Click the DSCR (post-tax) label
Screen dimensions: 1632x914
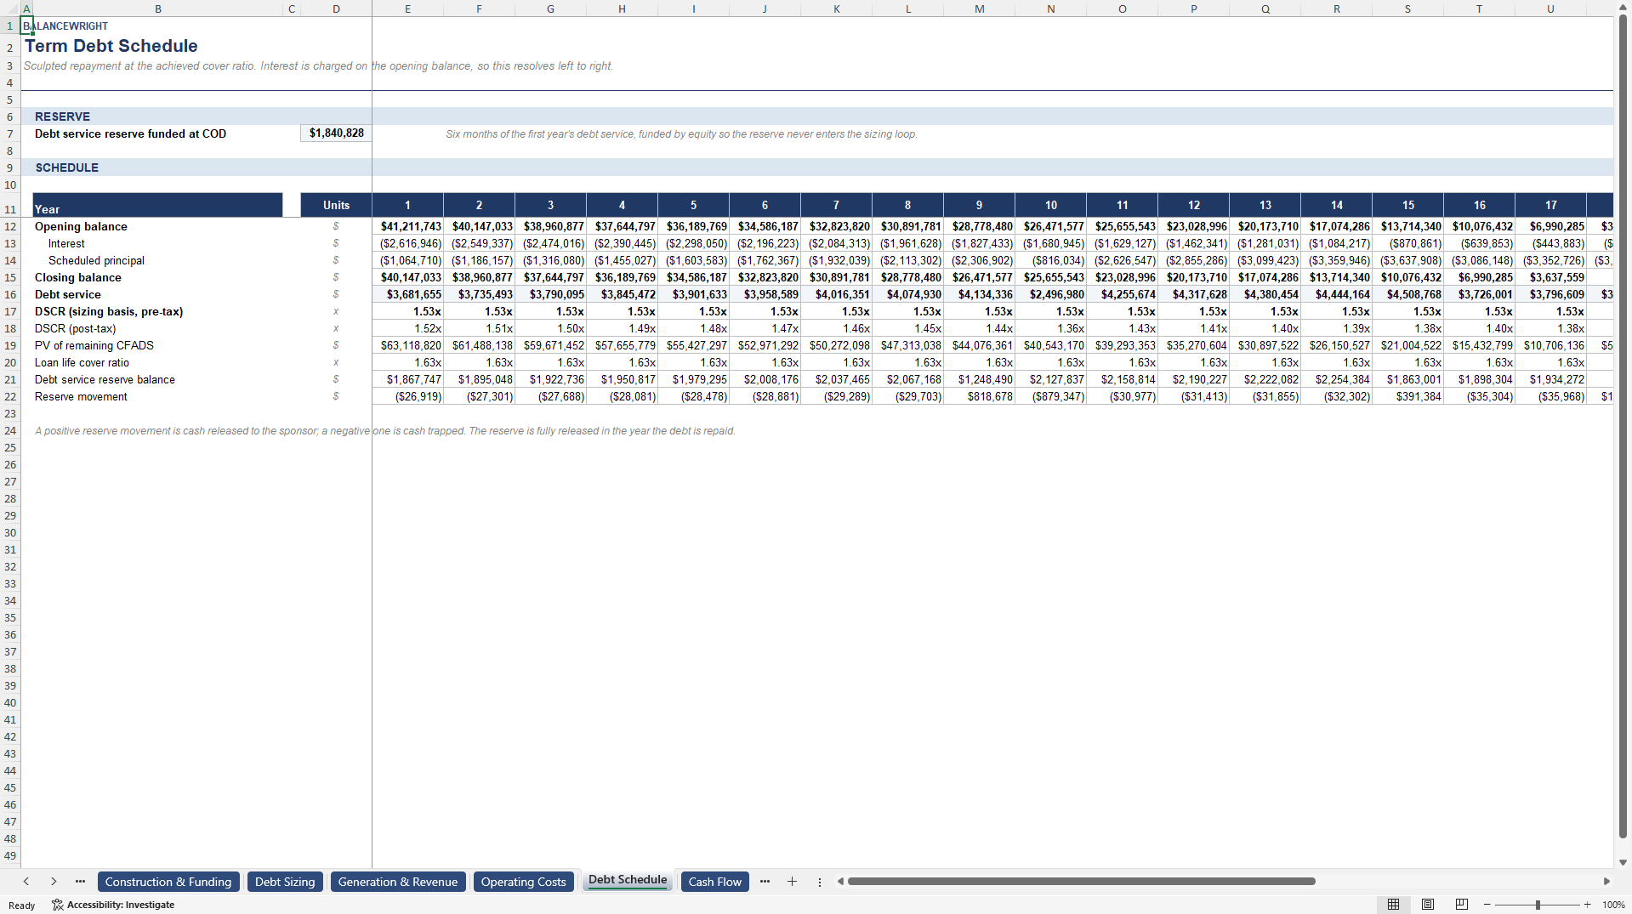coord(75,328)
